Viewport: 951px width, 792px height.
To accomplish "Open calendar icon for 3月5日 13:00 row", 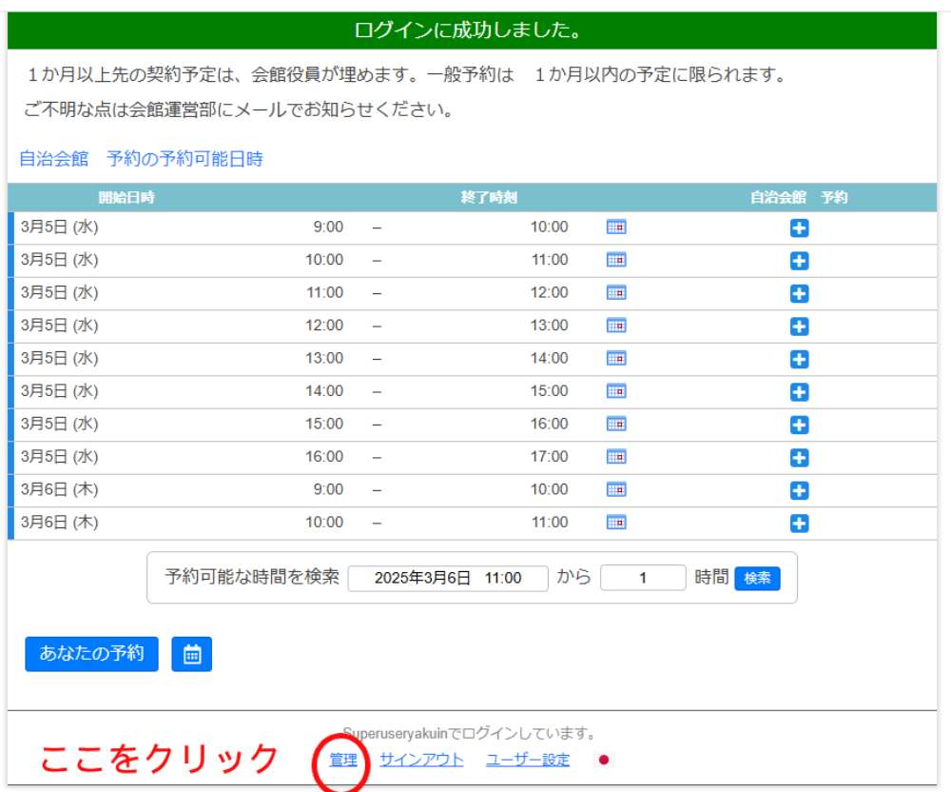I will click(616, 359).
